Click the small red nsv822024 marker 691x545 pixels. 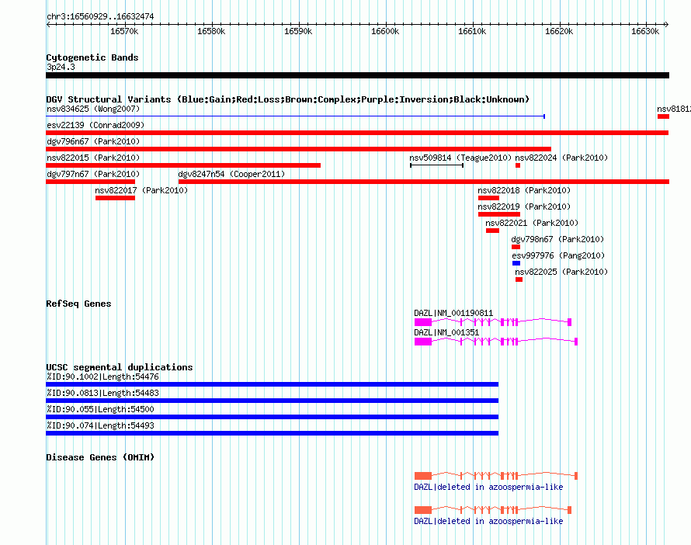point(518,165)
